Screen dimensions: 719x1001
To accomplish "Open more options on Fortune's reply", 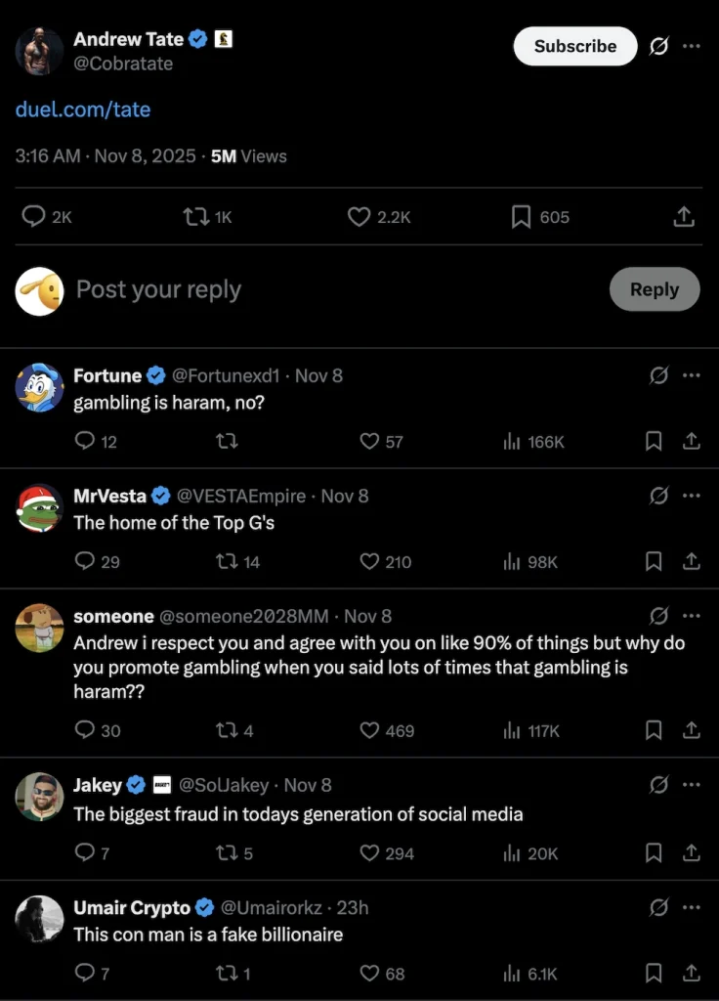I will [692, 375].
